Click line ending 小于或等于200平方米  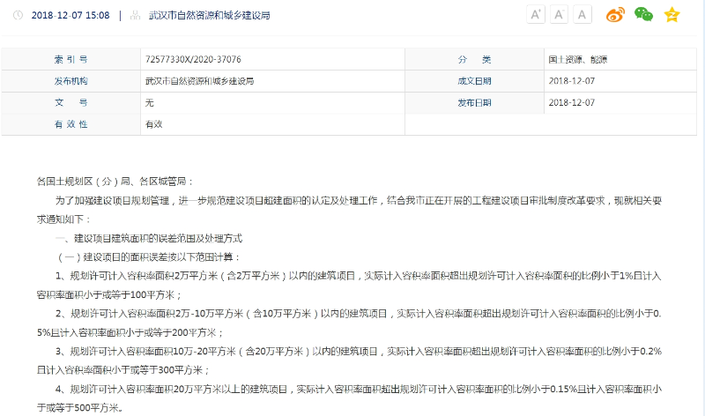tap(130, 333)
